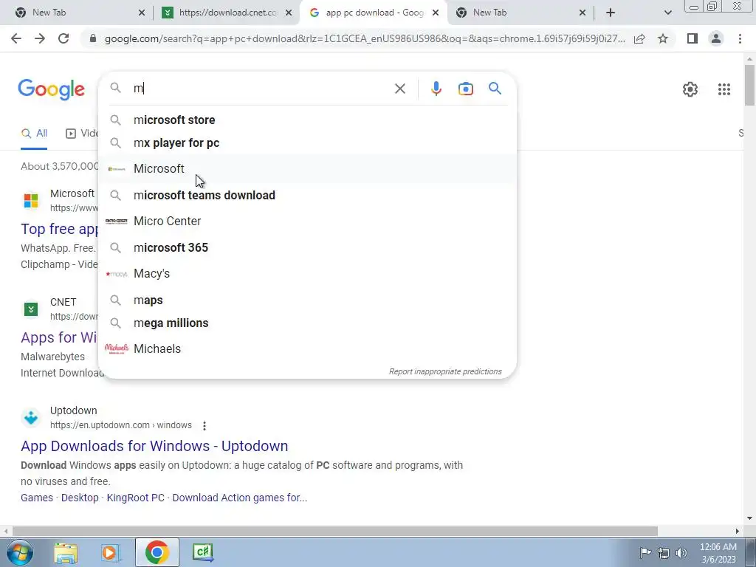
Task: Click the Google search input field
Action: coord(261,89)
